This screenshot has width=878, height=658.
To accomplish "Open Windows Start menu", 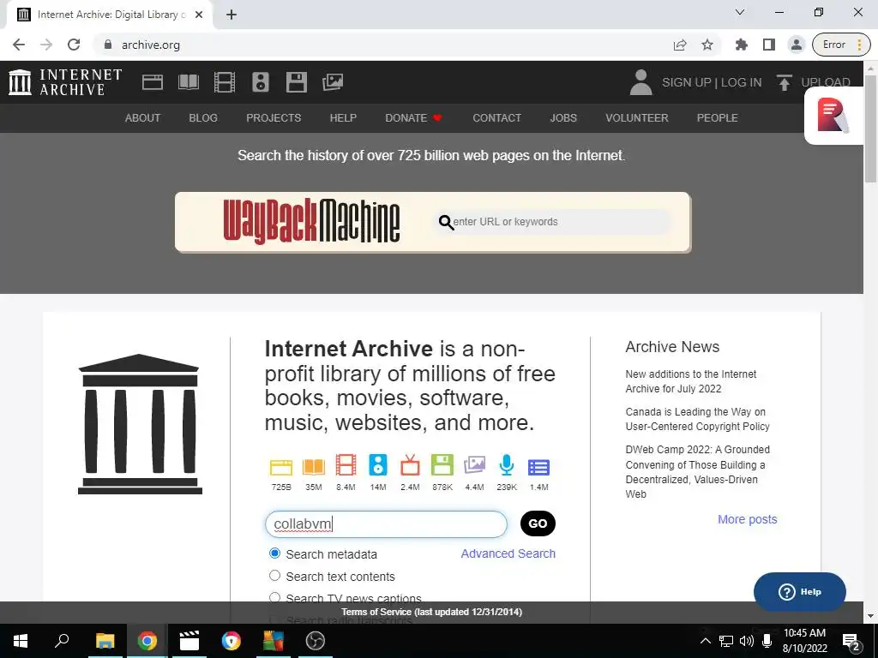I will (x=21, y=641).
